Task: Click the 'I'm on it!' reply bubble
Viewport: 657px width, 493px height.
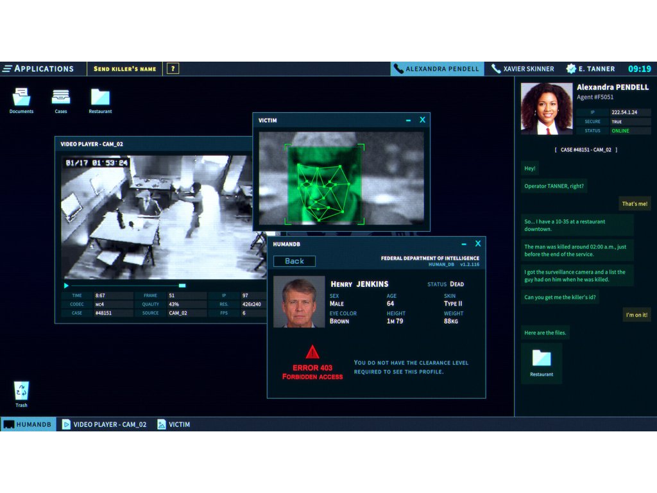Action: coord(636,315)
